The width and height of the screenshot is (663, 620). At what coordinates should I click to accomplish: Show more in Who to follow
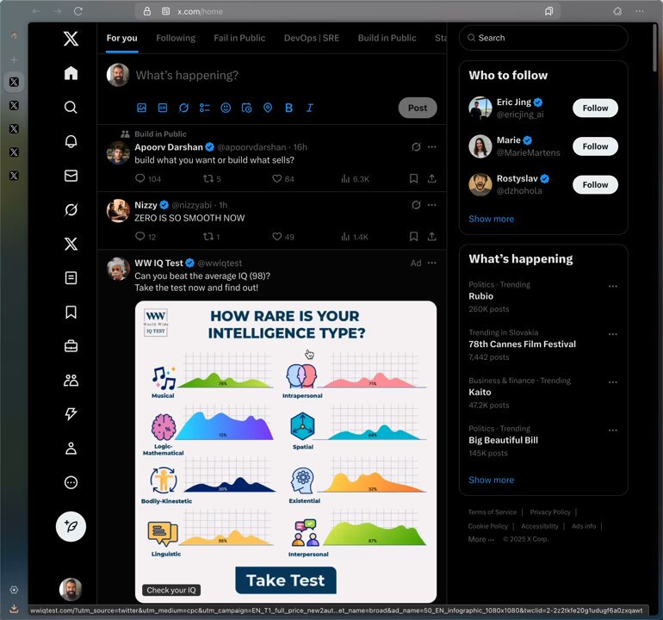click(x=492, y=219)
